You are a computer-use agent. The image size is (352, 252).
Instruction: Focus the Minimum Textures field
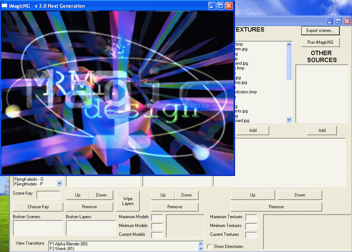pyautogui.click(x=252, y=226)
